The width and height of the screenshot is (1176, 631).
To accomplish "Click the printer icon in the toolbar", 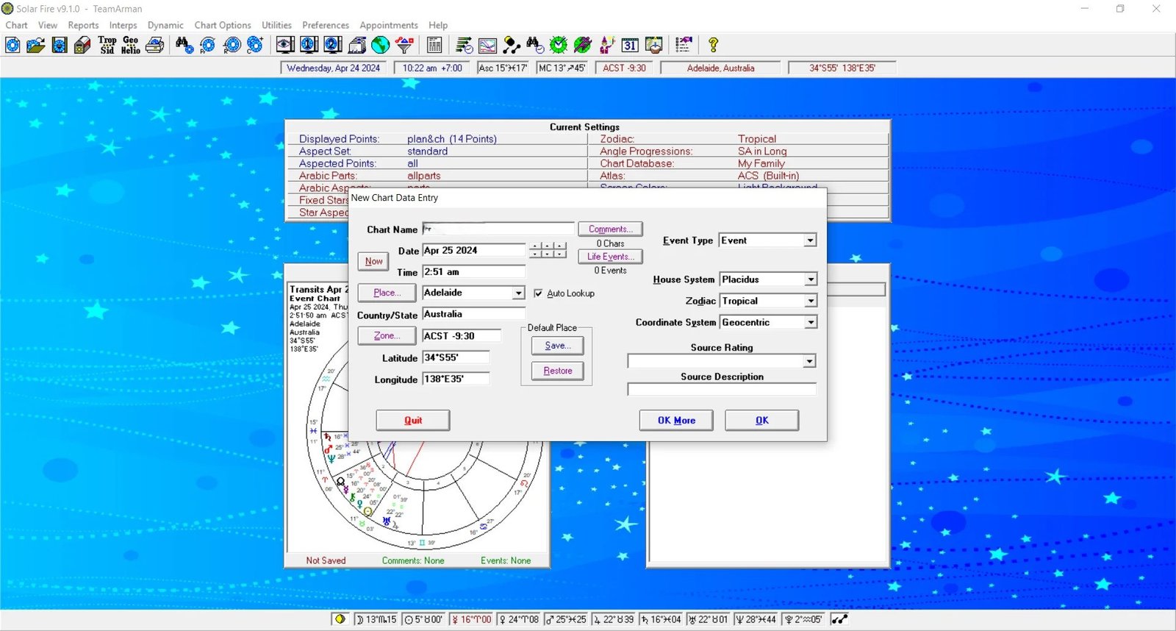I will (x=154, y=46).
